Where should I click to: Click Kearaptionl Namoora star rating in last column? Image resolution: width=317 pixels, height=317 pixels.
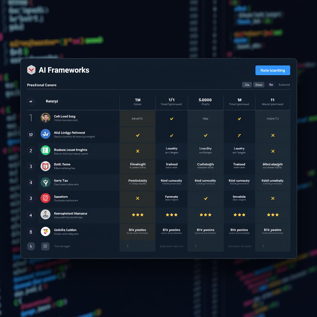[x=273, y=215]
